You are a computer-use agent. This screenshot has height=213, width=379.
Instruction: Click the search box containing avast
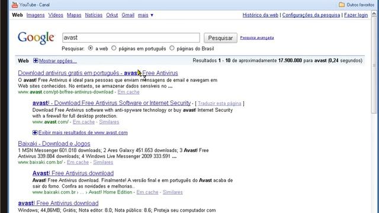coord(131,38)
